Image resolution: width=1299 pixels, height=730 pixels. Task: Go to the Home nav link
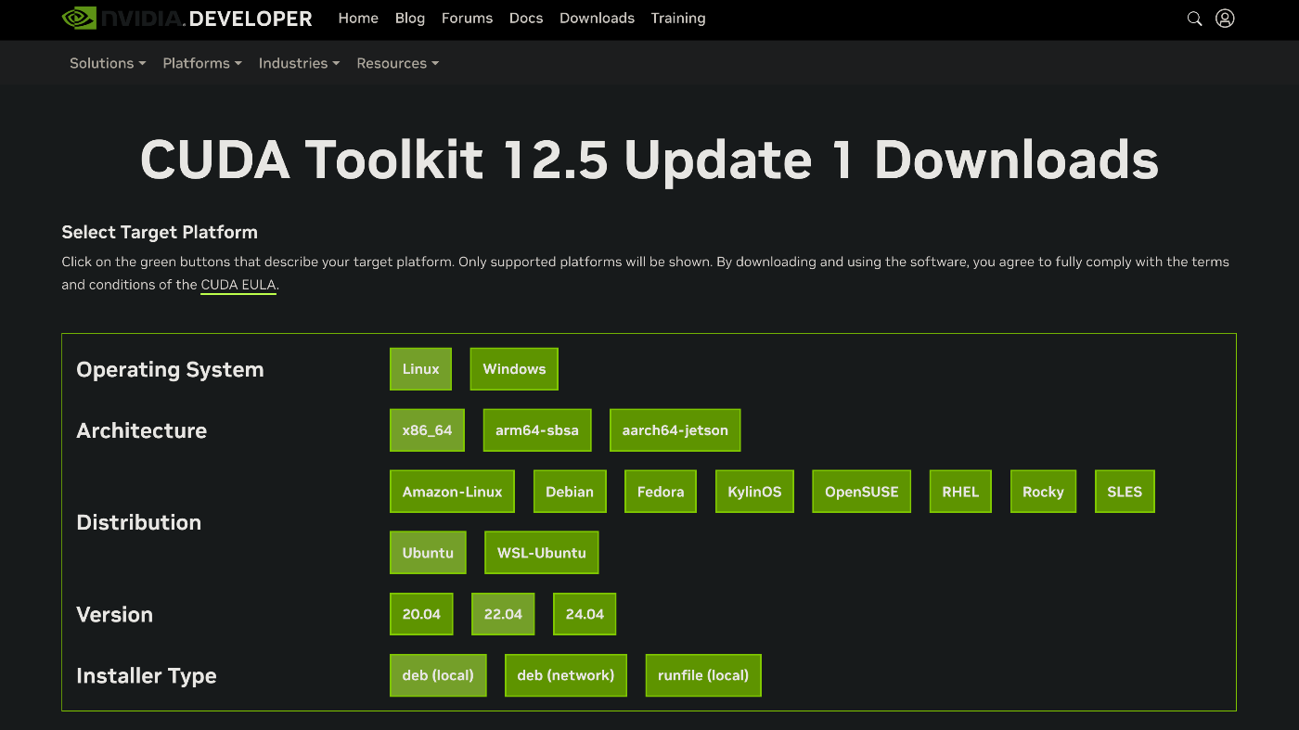click(x=358, y=19)
